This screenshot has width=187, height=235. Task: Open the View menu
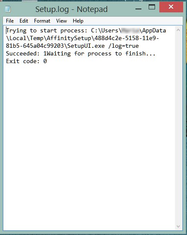pos(61,21)
